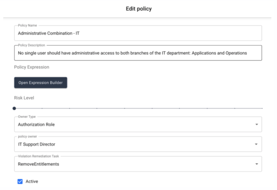Screen dimensions: 277x190
Task: Click the Risk Level label
Action: point(24,98)
